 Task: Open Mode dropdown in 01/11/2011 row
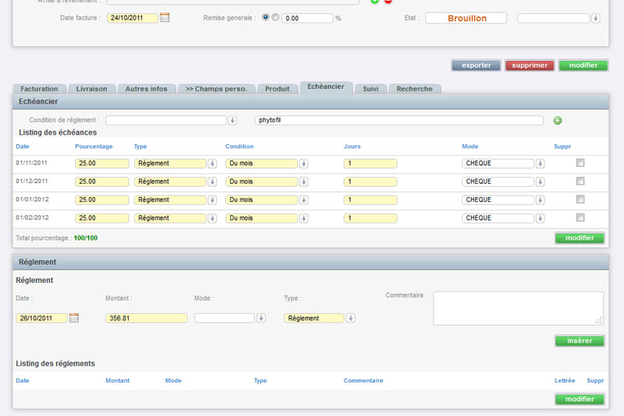coord(540,164)
